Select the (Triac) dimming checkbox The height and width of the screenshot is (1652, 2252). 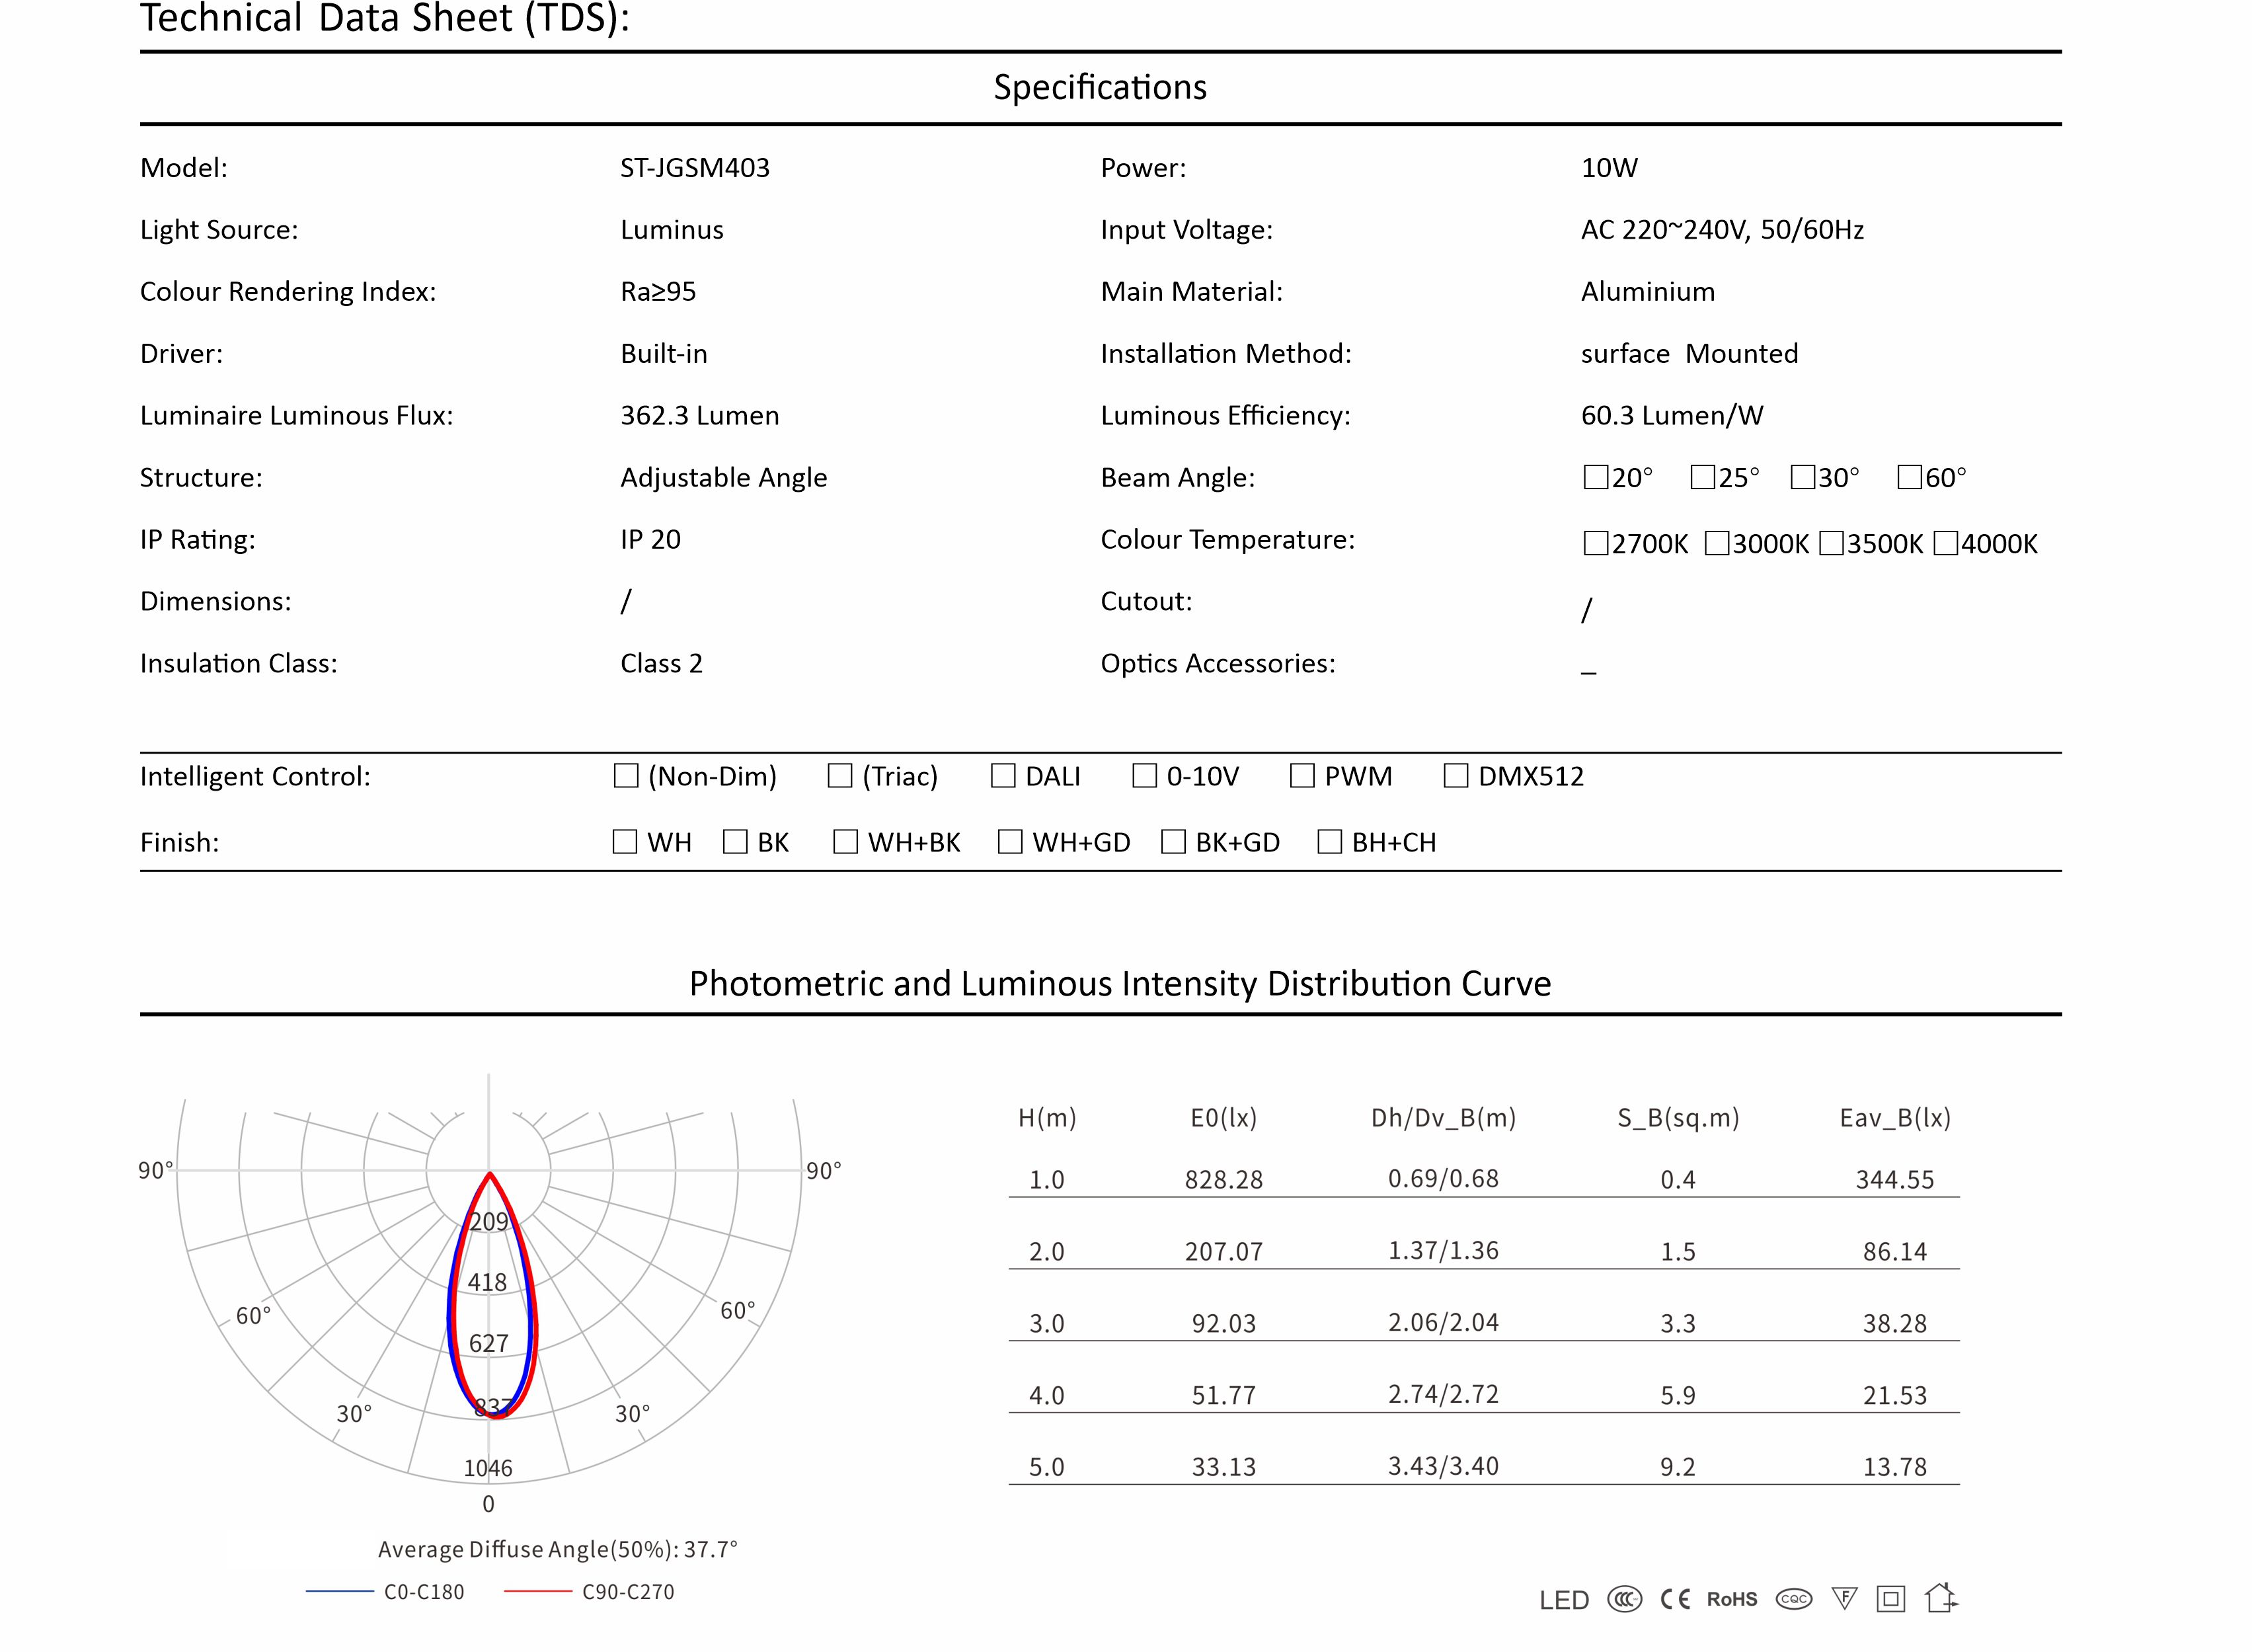(x=840, y=776)
